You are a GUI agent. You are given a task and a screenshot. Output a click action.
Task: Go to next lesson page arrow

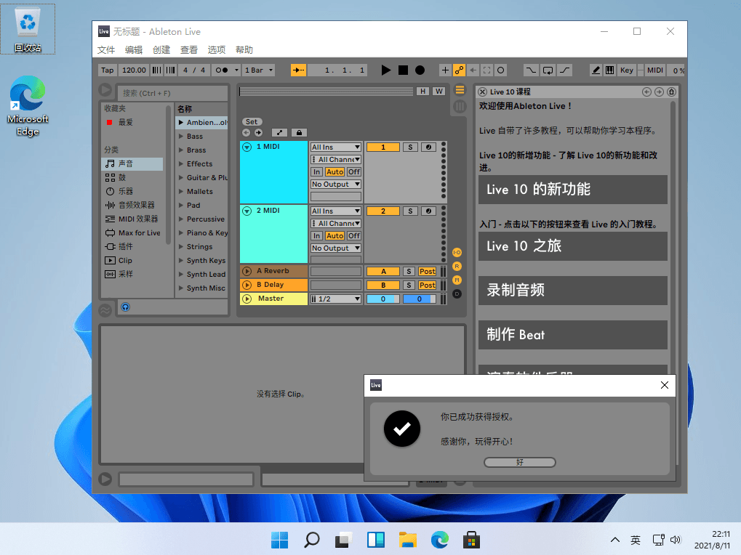[659, 92]
